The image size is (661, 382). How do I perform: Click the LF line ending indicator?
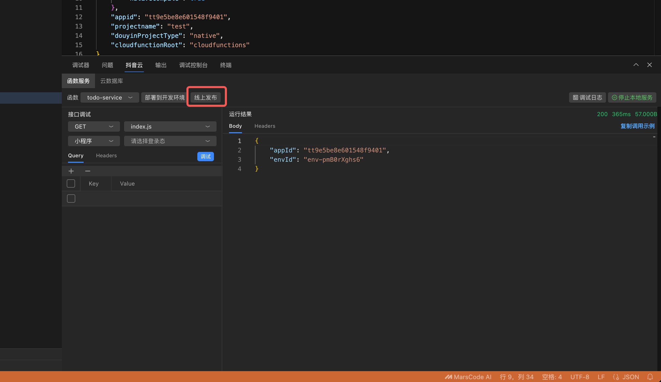pyautogui.click(x=601, y=377)
